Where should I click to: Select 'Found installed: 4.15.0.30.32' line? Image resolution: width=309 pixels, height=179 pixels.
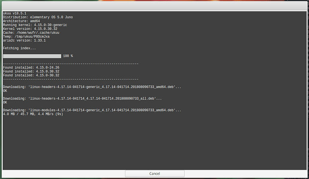tap(31, 71)
